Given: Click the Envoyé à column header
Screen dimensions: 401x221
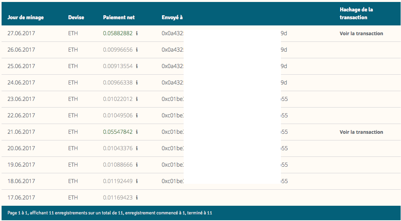Looking at the screenshot, I should tap(172, 17).
